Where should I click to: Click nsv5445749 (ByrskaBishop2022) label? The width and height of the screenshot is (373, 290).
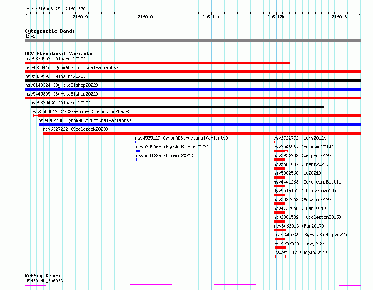[311, 235]
